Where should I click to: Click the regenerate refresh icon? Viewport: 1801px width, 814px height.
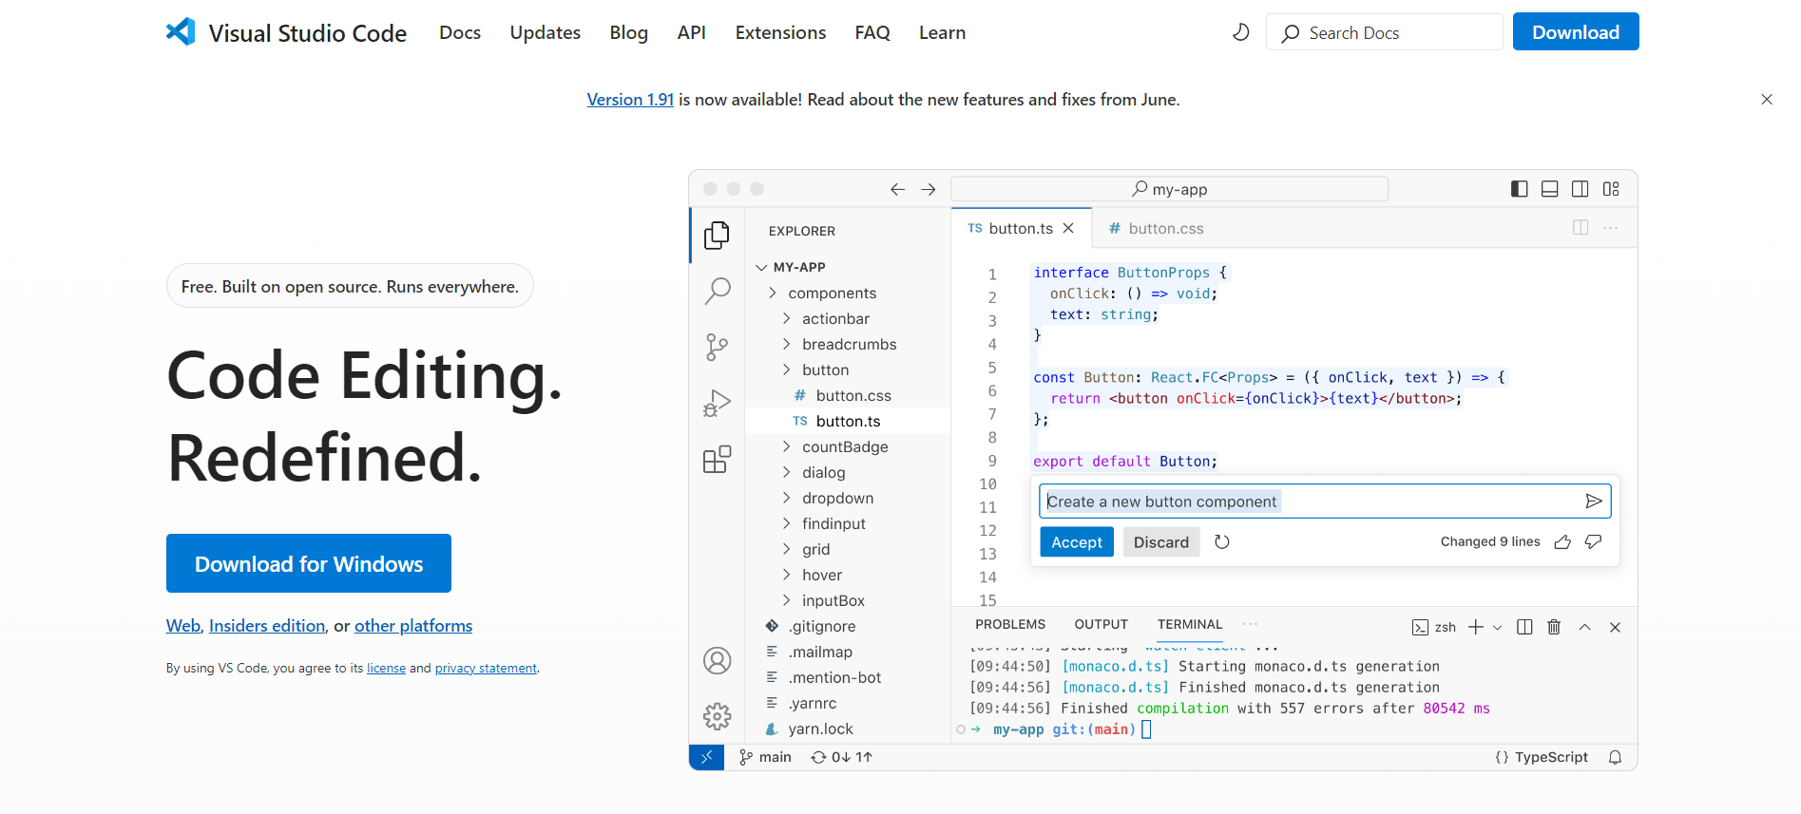coord(1222,542)
